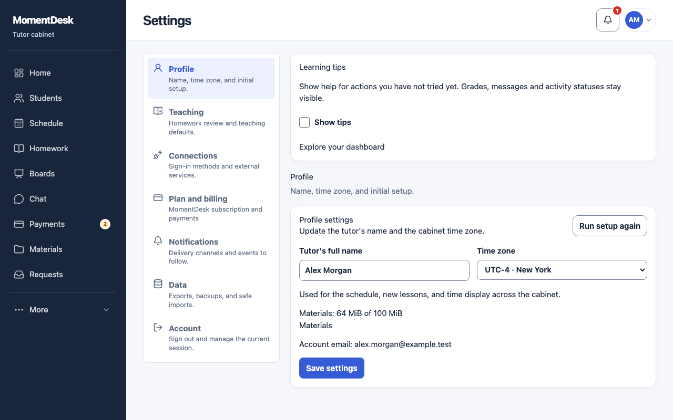Image resolution: width=673 pixels, height=420 pixels.
Task: Click the Plan and billing card icon
Action: 158,198
